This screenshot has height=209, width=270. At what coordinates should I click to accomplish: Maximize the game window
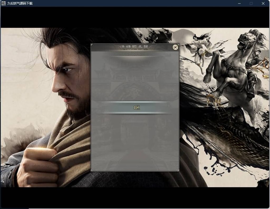click(x=251, y=3)
